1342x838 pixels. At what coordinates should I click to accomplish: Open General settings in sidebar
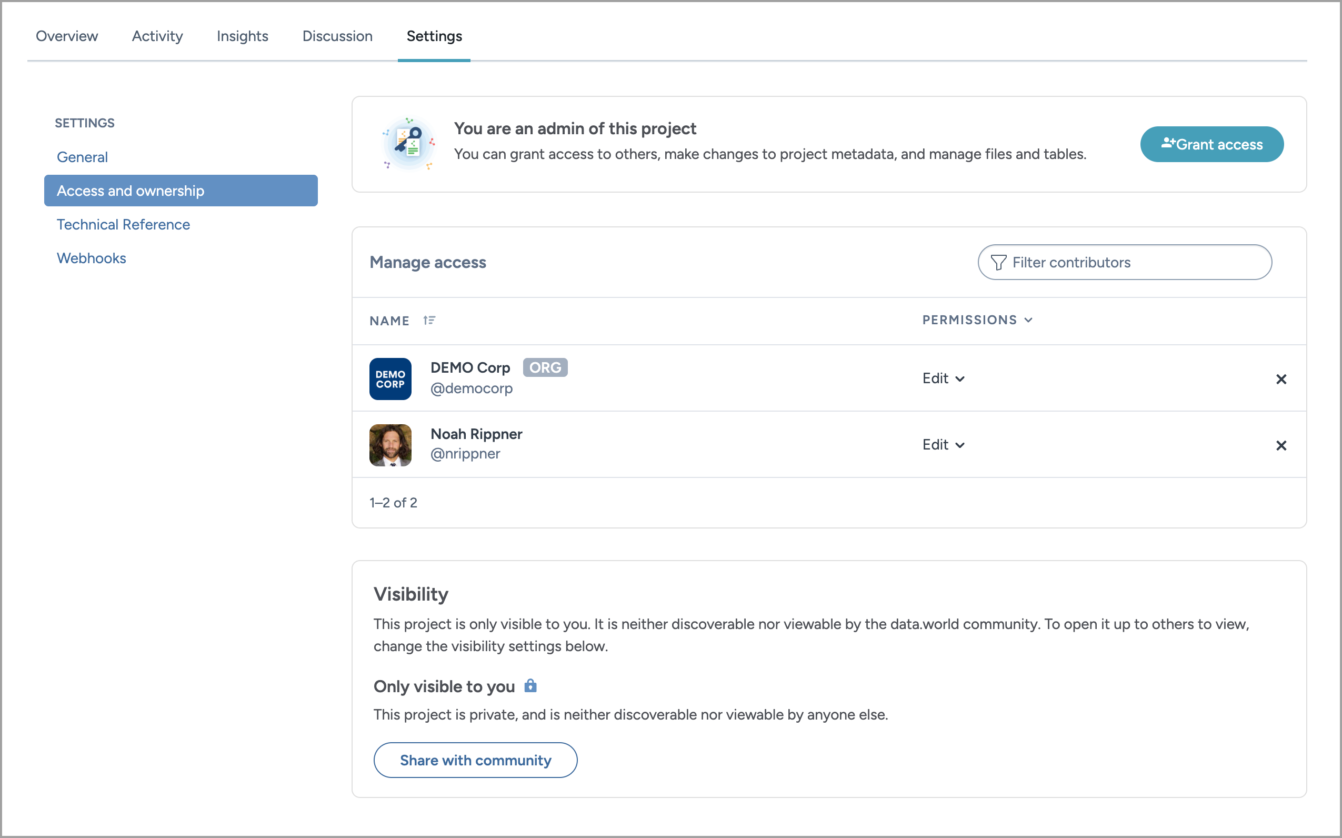82,157
